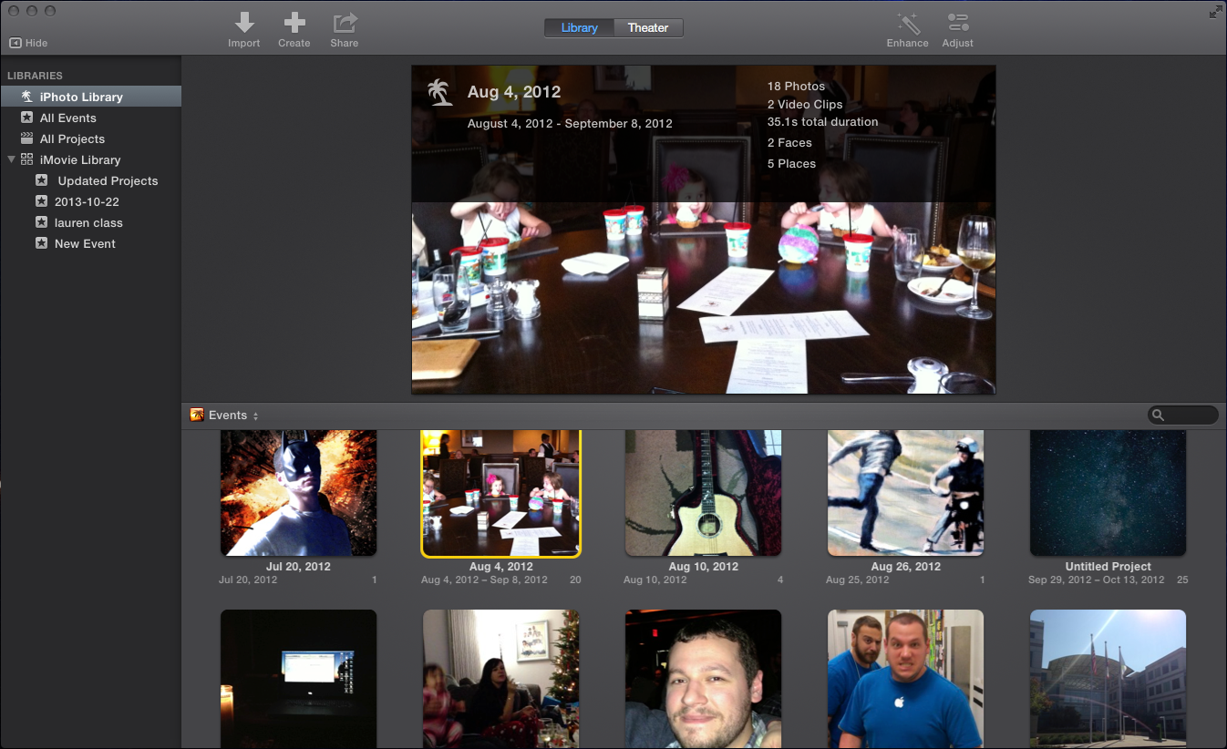Image resolution: width=1227 pixels, height=749 pixels.
Task: Click '35.1s total duration' text
Action: tap(822, 122)
